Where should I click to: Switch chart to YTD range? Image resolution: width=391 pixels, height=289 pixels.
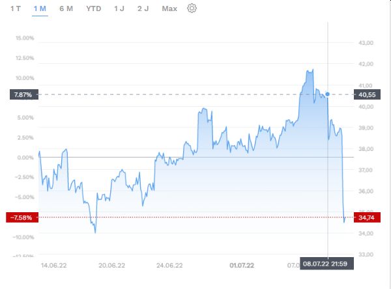coord(94,8)
